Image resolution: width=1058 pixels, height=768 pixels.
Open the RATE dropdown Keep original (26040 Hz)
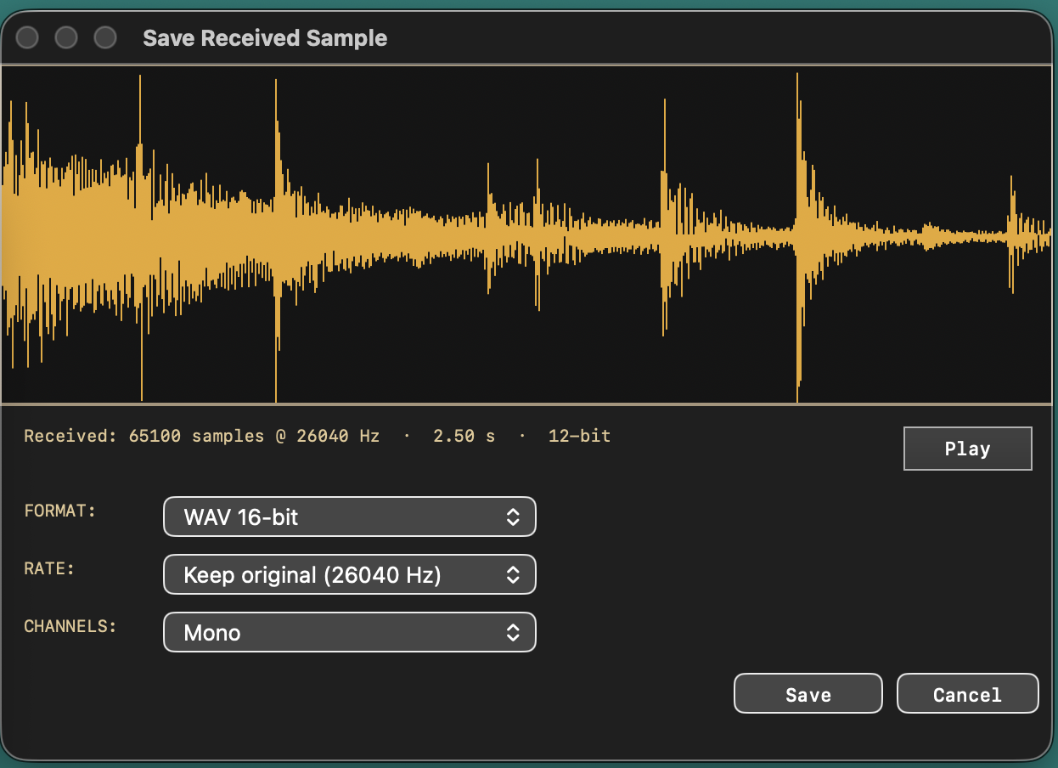click(x=349, y=575)
